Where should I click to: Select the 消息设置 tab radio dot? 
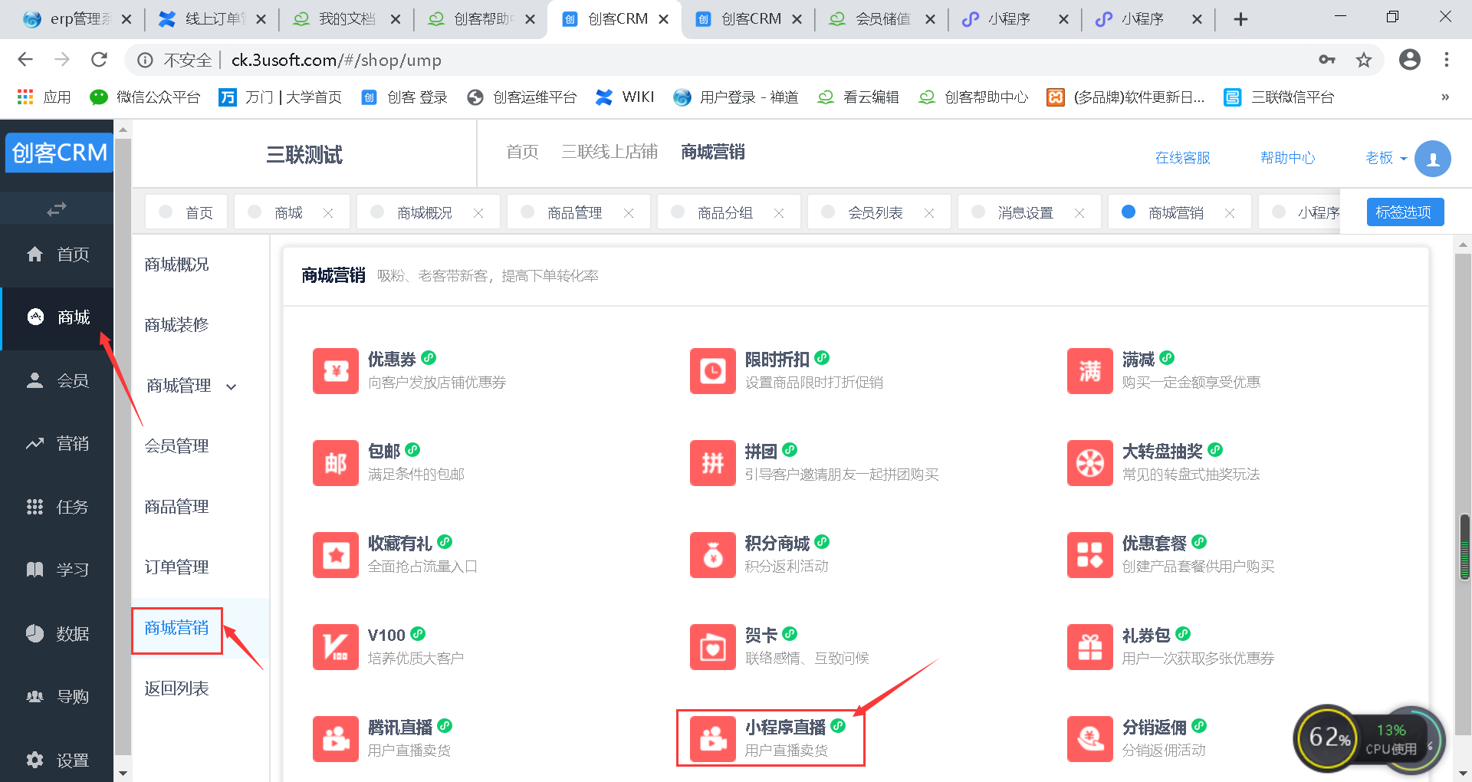tap(978, 212)
